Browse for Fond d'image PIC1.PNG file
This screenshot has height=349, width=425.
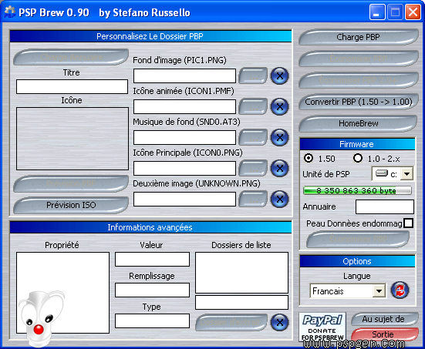tap(253, 76)
